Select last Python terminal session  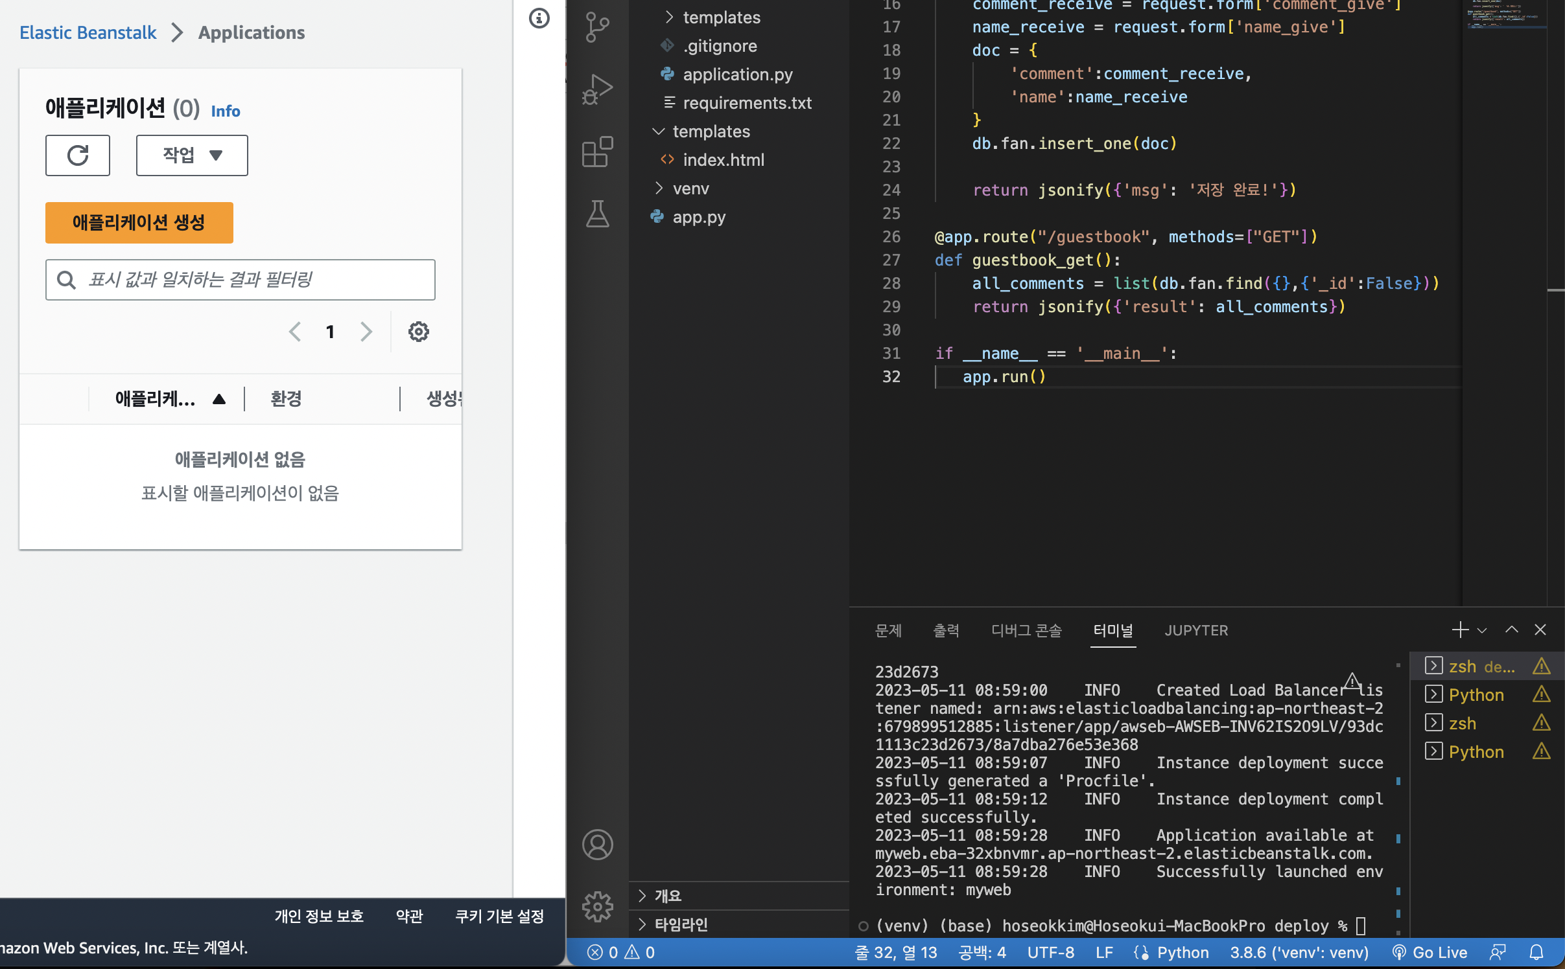coord(1487,752)
